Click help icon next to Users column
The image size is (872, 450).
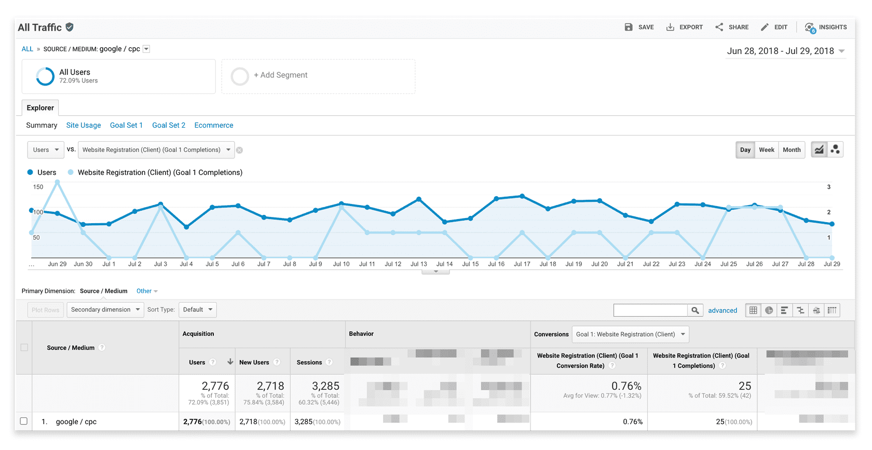tap(213, 362)
